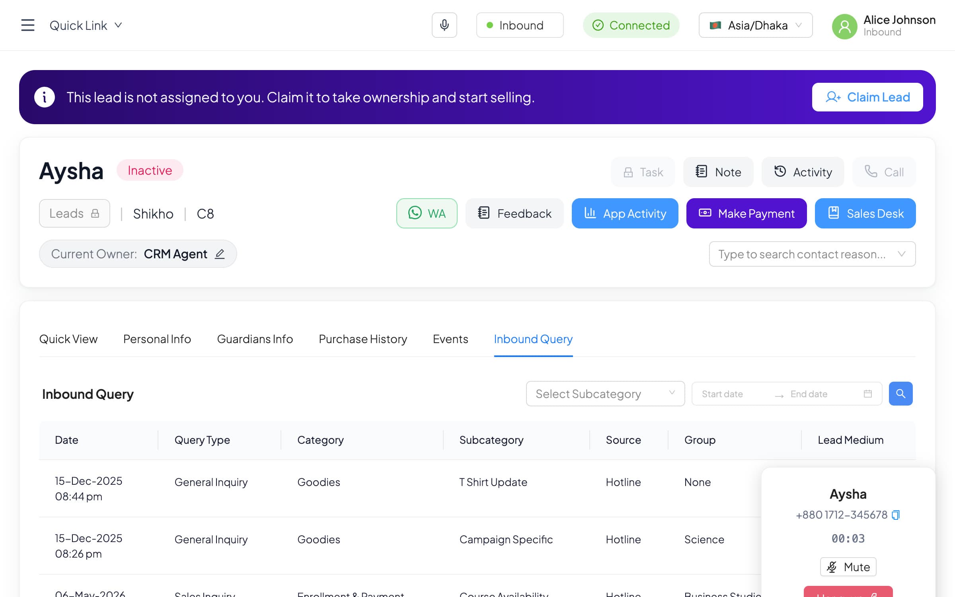Select the Inbound Query tab
Screen dimensions: 955x597
coord(533,339)
